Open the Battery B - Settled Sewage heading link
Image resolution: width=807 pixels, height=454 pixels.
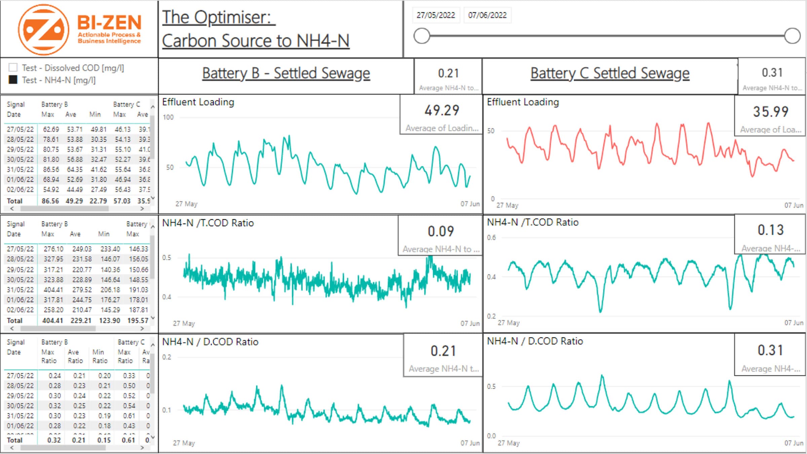coord(286,73)
